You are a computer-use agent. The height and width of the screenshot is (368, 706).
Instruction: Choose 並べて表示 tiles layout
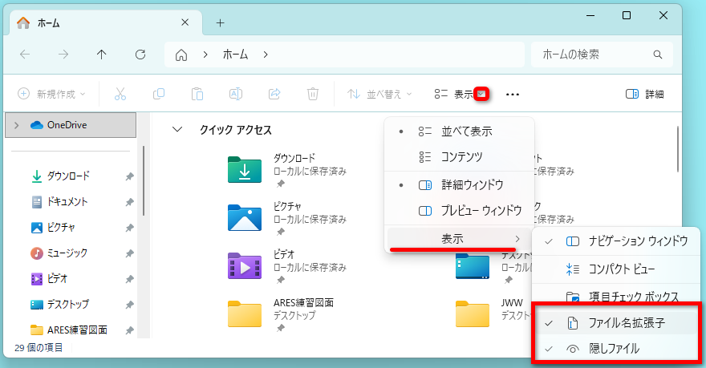pos(459,131)
